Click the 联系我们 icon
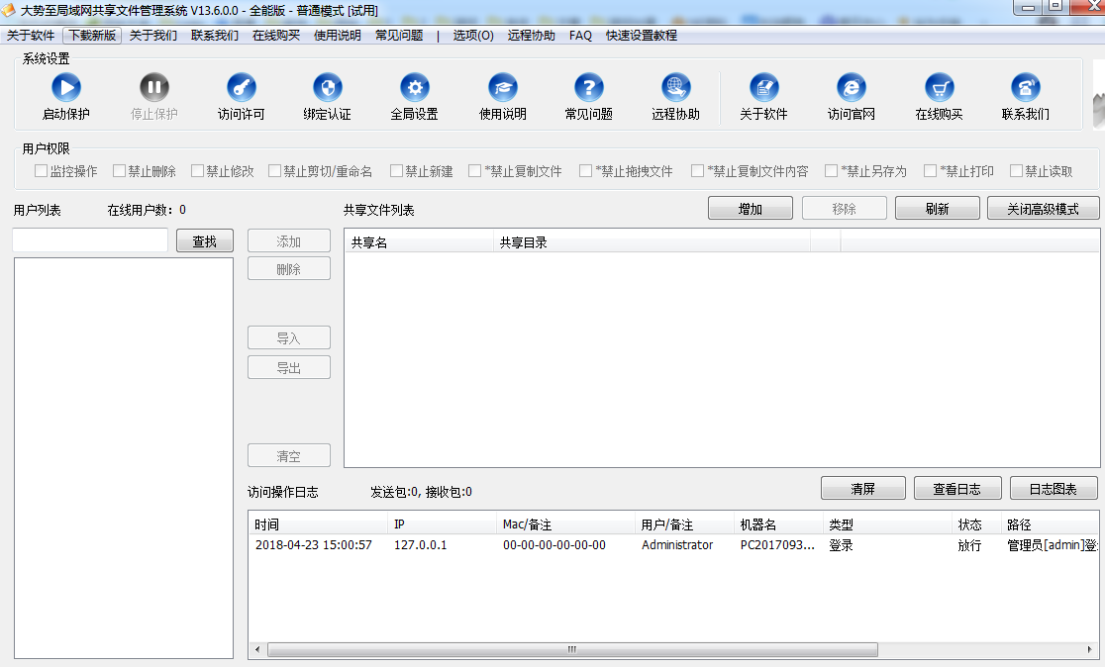Viewport: 1105px width, 667px height. click(x=1025, y=88)
